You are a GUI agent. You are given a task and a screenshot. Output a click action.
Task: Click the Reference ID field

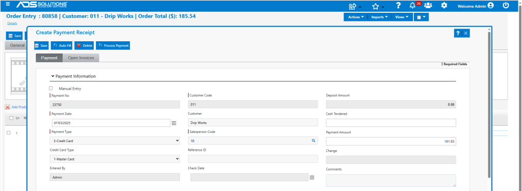[253, 159]
